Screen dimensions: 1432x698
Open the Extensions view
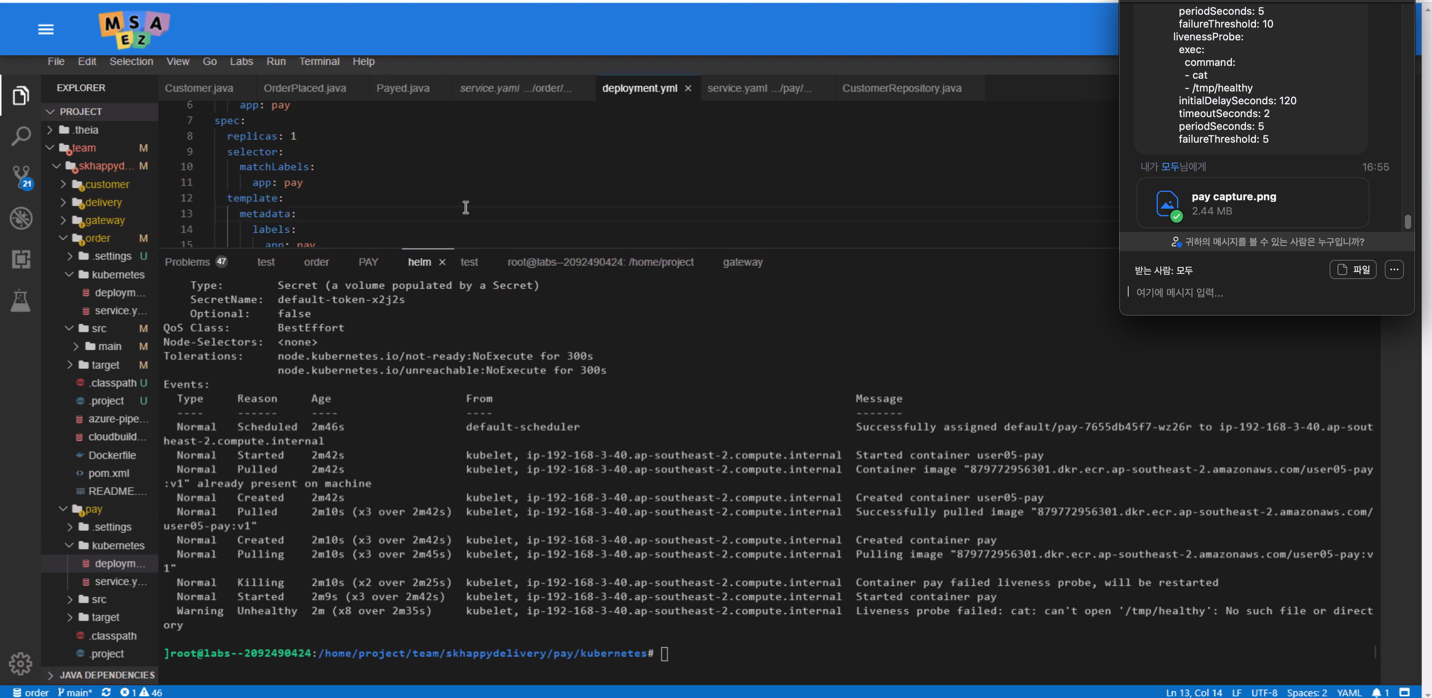point(21,259)
